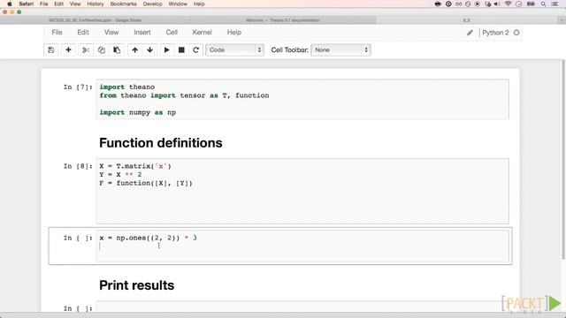This screenshot has height=318, width=566.
Task: Click the 'F = function([X], [Y])' line
Action: pos(146,183)
